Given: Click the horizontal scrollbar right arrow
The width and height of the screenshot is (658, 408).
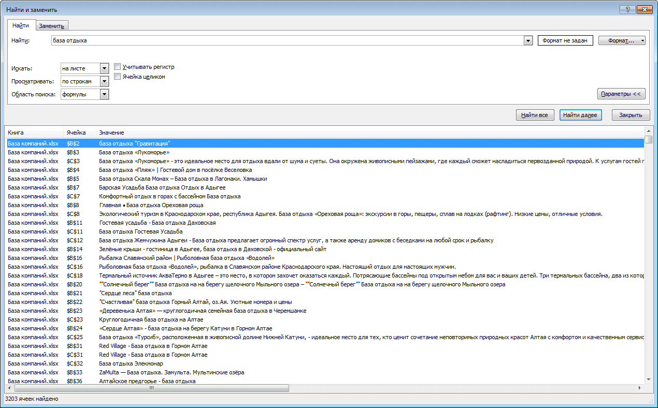Looking at the screenshot, I should click(x=640, y=388).
